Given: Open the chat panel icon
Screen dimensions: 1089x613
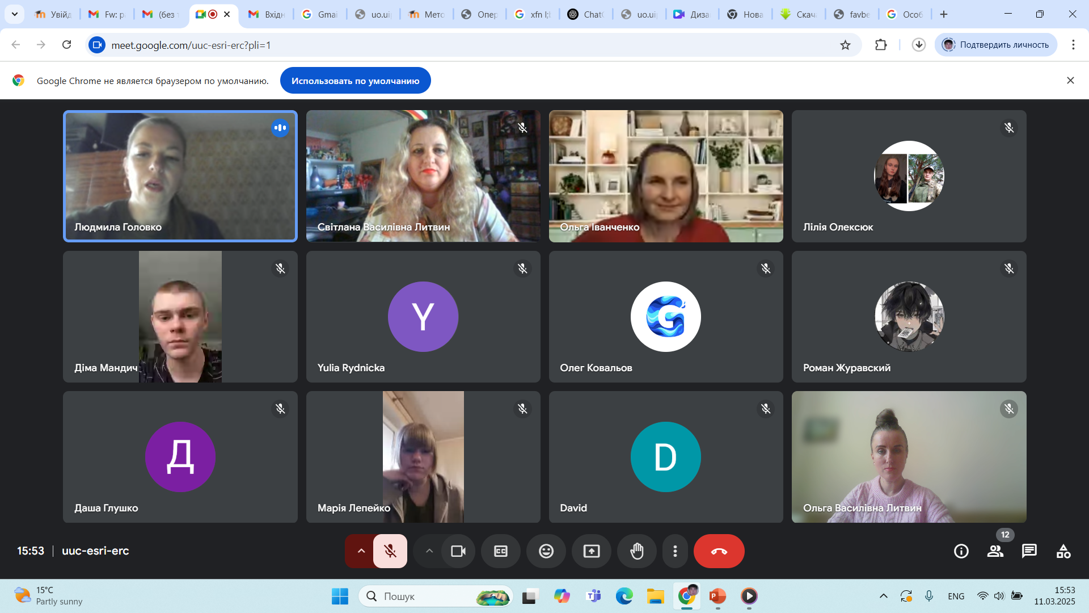Looking at the screenshot, I should click(x=1029, y=551).
